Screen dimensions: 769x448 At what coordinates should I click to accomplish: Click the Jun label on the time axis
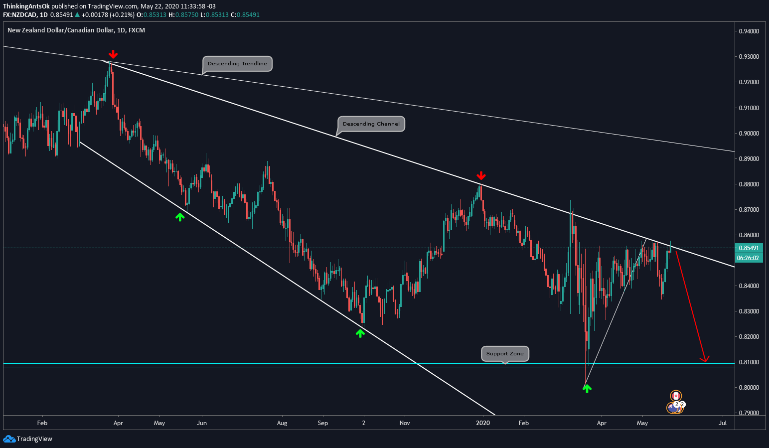point(202,423)
